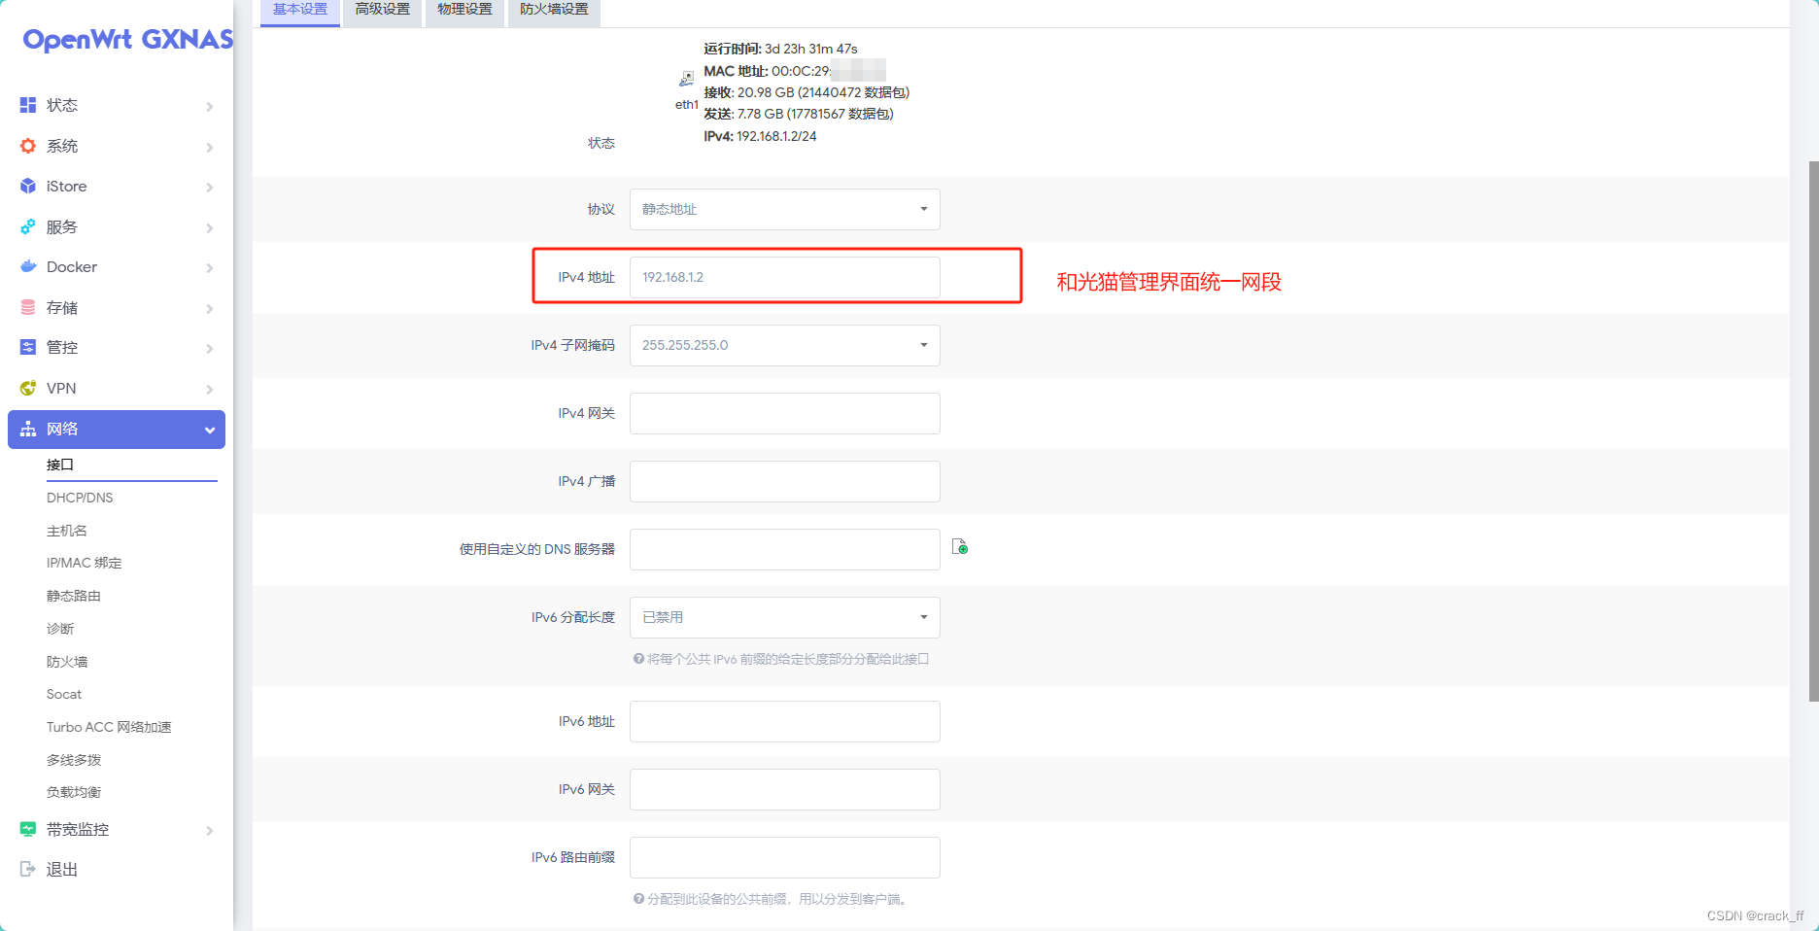Collapse the 网络 menu chevron
Image resolution: width=1819 pixels, height=931 pixels.
pyautogui.click(x=210, y=430)
